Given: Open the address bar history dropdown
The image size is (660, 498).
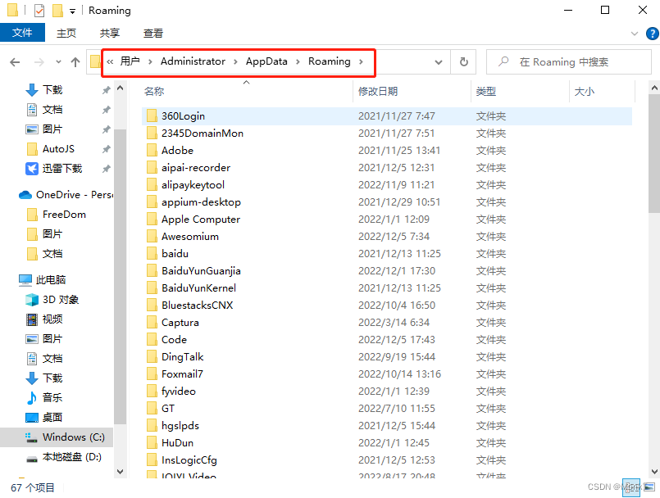Looking at the screenshot, I should pyautogui.click(x=438, y=61).
